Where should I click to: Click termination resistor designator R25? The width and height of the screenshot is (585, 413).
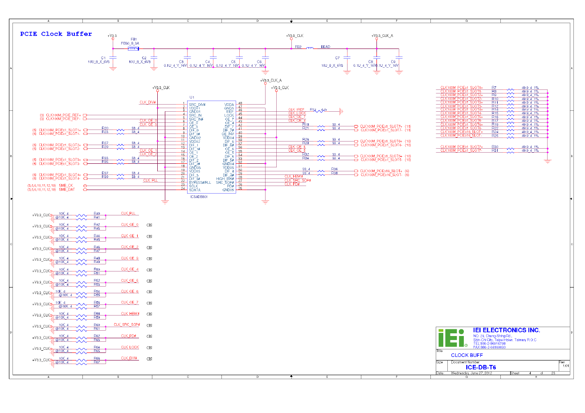[495, 136]
